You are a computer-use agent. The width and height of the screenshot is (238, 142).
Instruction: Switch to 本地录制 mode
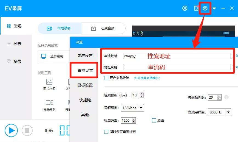(60, 28)
